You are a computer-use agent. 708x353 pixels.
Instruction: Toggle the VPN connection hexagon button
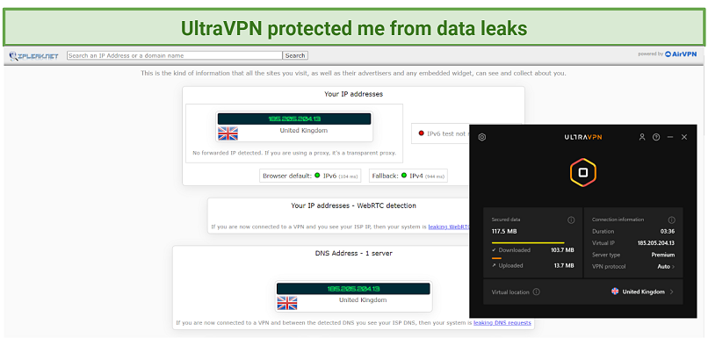[x=581, y=173]
